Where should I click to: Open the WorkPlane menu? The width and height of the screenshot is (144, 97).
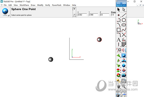(24, 5)
